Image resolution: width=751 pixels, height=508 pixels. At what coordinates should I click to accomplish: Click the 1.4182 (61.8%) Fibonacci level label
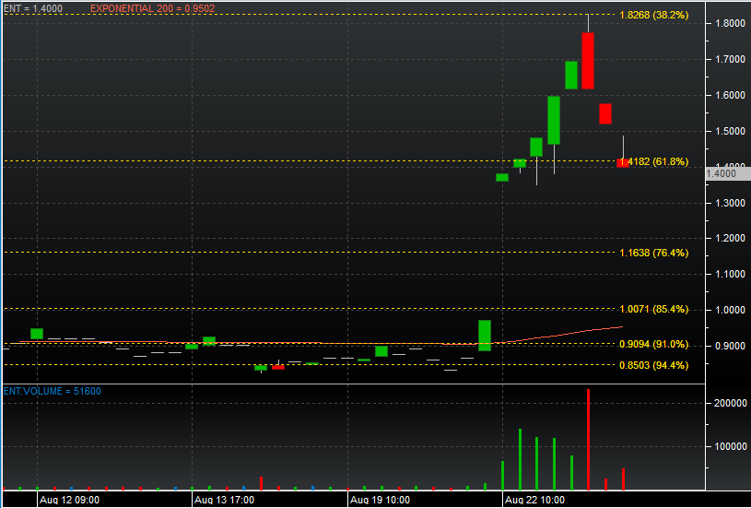click(x=653, y=161)
